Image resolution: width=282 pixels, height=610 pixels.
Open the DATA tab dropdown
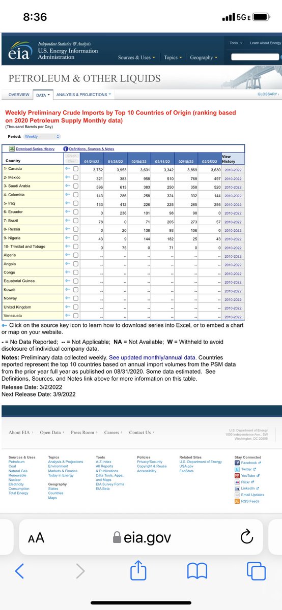pyautogui.click(x=43, y=95)
